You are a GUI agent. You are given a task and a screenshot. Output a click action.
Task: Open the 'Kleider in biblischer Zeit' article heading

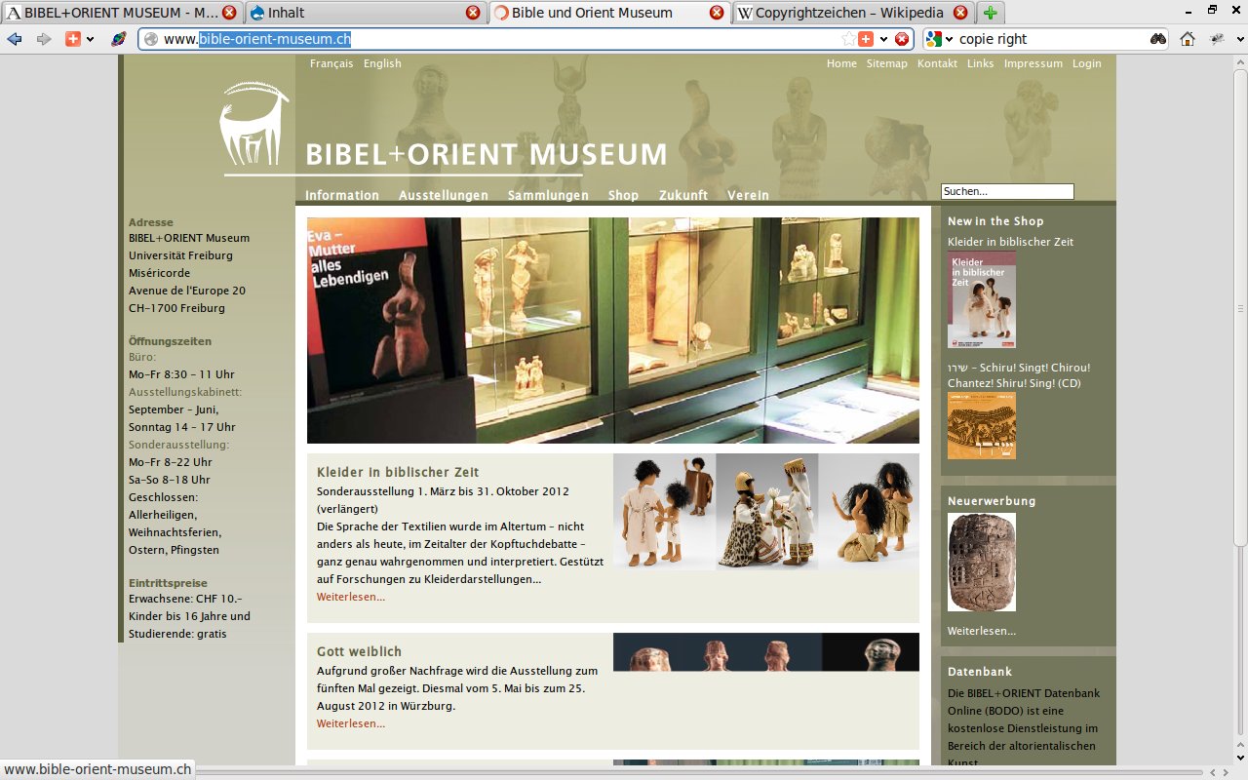click(x=398, y=472)
